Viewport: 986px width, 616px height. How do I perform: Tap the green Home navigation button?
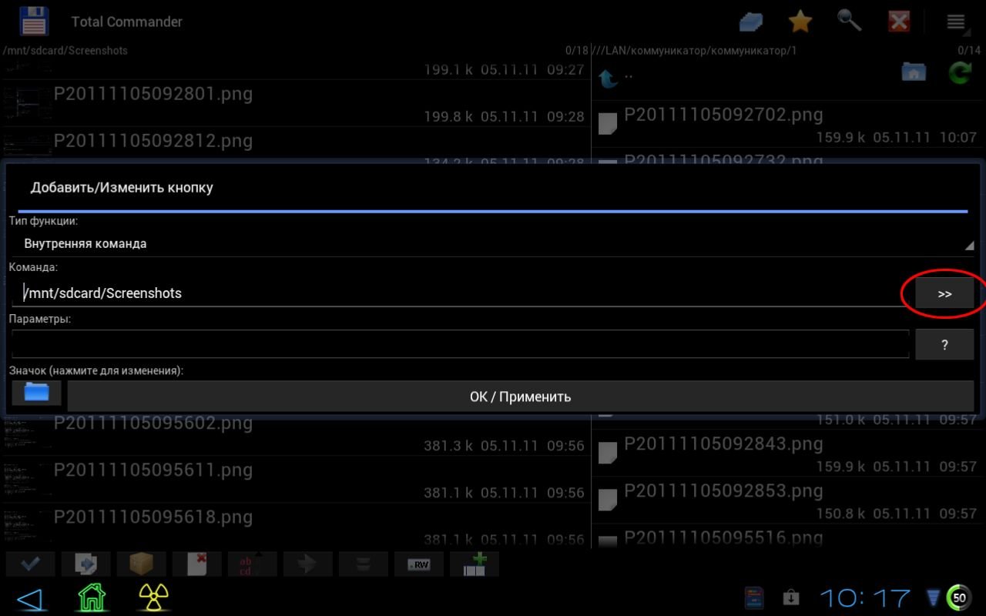92,598
